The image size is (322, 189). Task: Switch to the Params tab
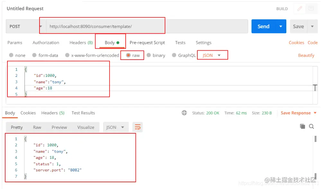coord(15,43)
